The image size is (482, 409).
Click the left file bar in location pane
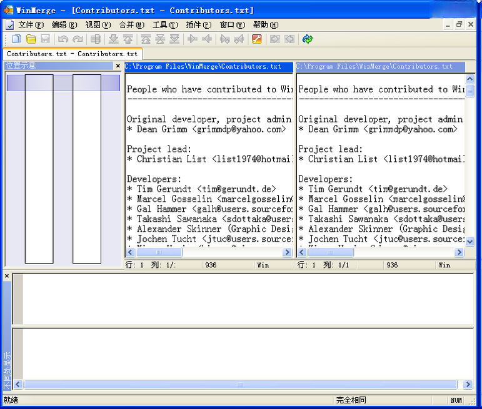[x=39, y=169]
